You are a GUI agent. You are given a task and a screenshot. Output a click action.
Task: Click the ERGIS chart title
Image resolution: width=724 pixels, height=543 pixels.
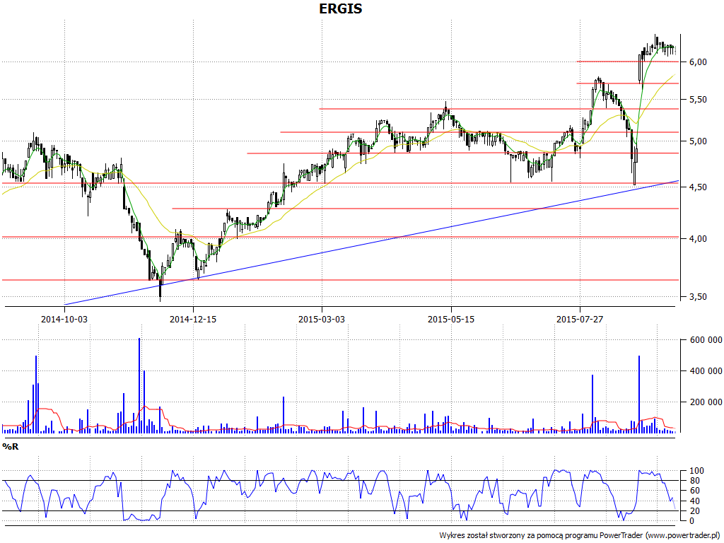click(x=341, y=8)
